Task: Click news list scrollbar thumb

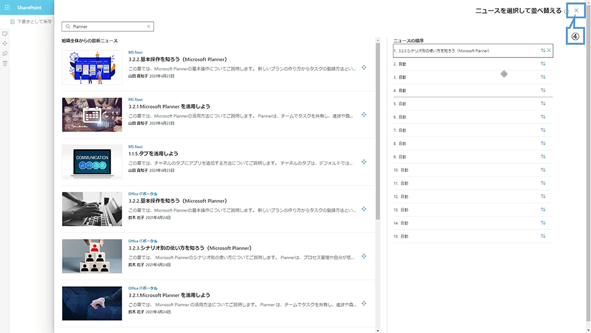Action: [x=378, y=131]
